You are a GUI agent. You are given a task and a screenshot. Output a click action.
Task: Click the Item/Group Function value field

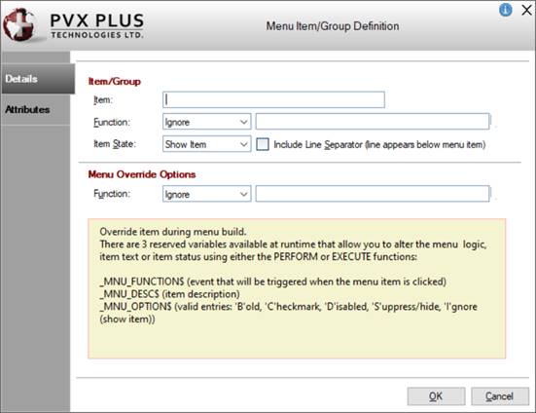373,122
